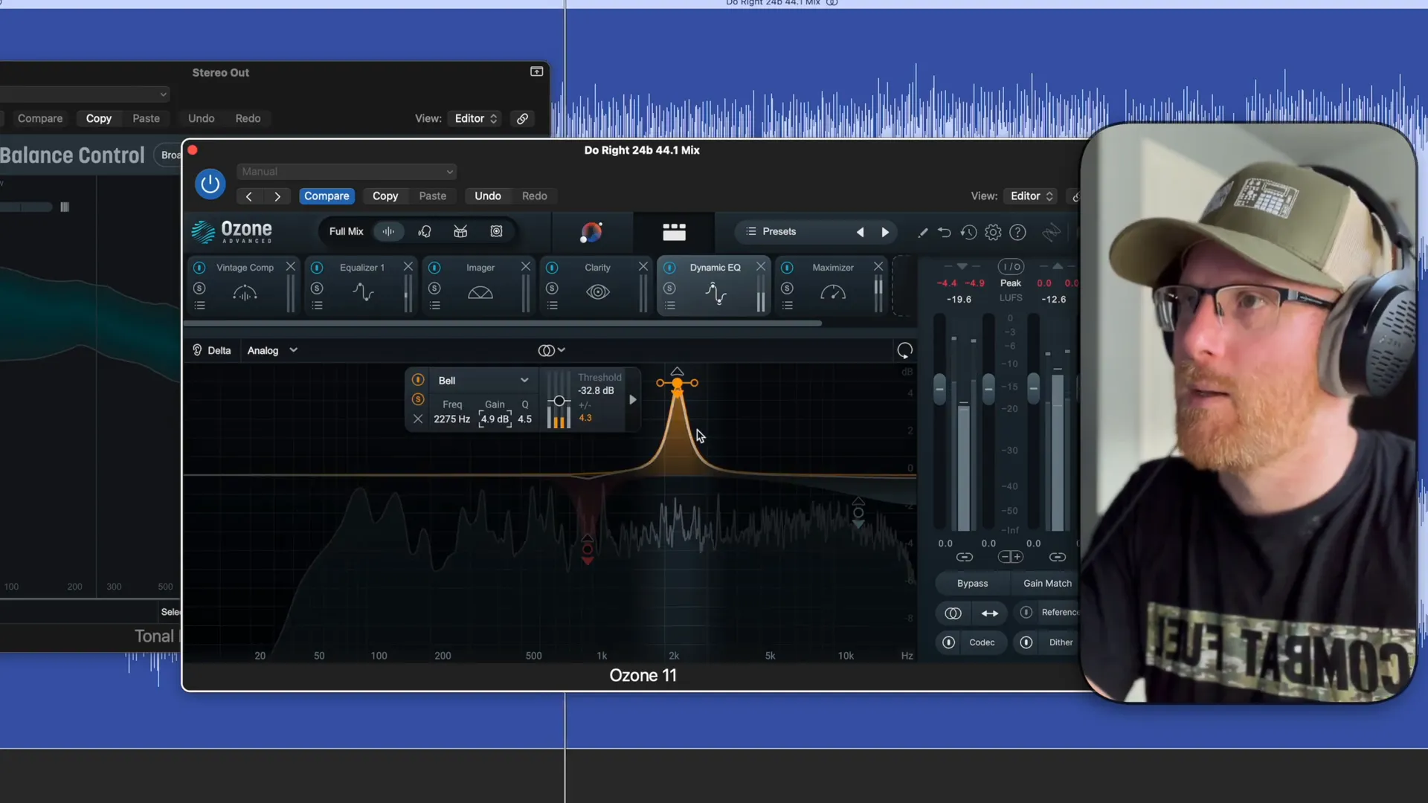1428x803 pixels.
Task: Toggle the Bell band power button
Action: click(418, 380)
